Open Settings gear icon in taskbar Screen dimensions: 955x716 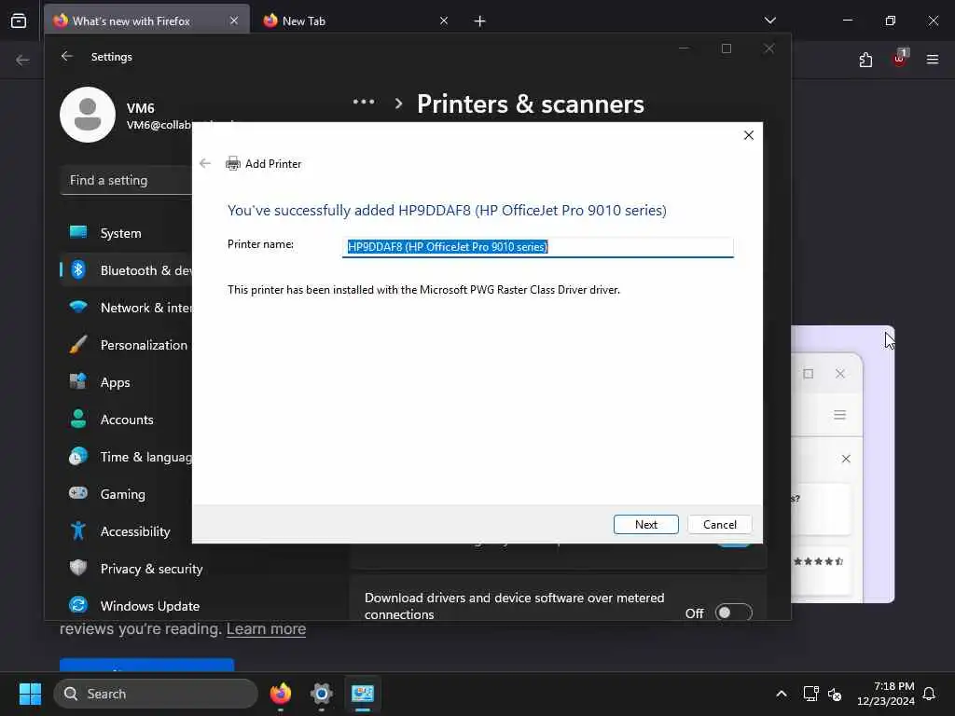point(321,694)
